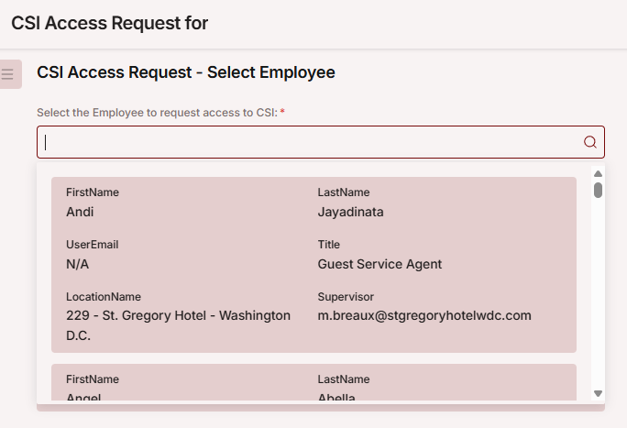This screenshot has height=428, width=627.
Task: Click the scrollbar thumb in employee list
Action: (599, 191)
